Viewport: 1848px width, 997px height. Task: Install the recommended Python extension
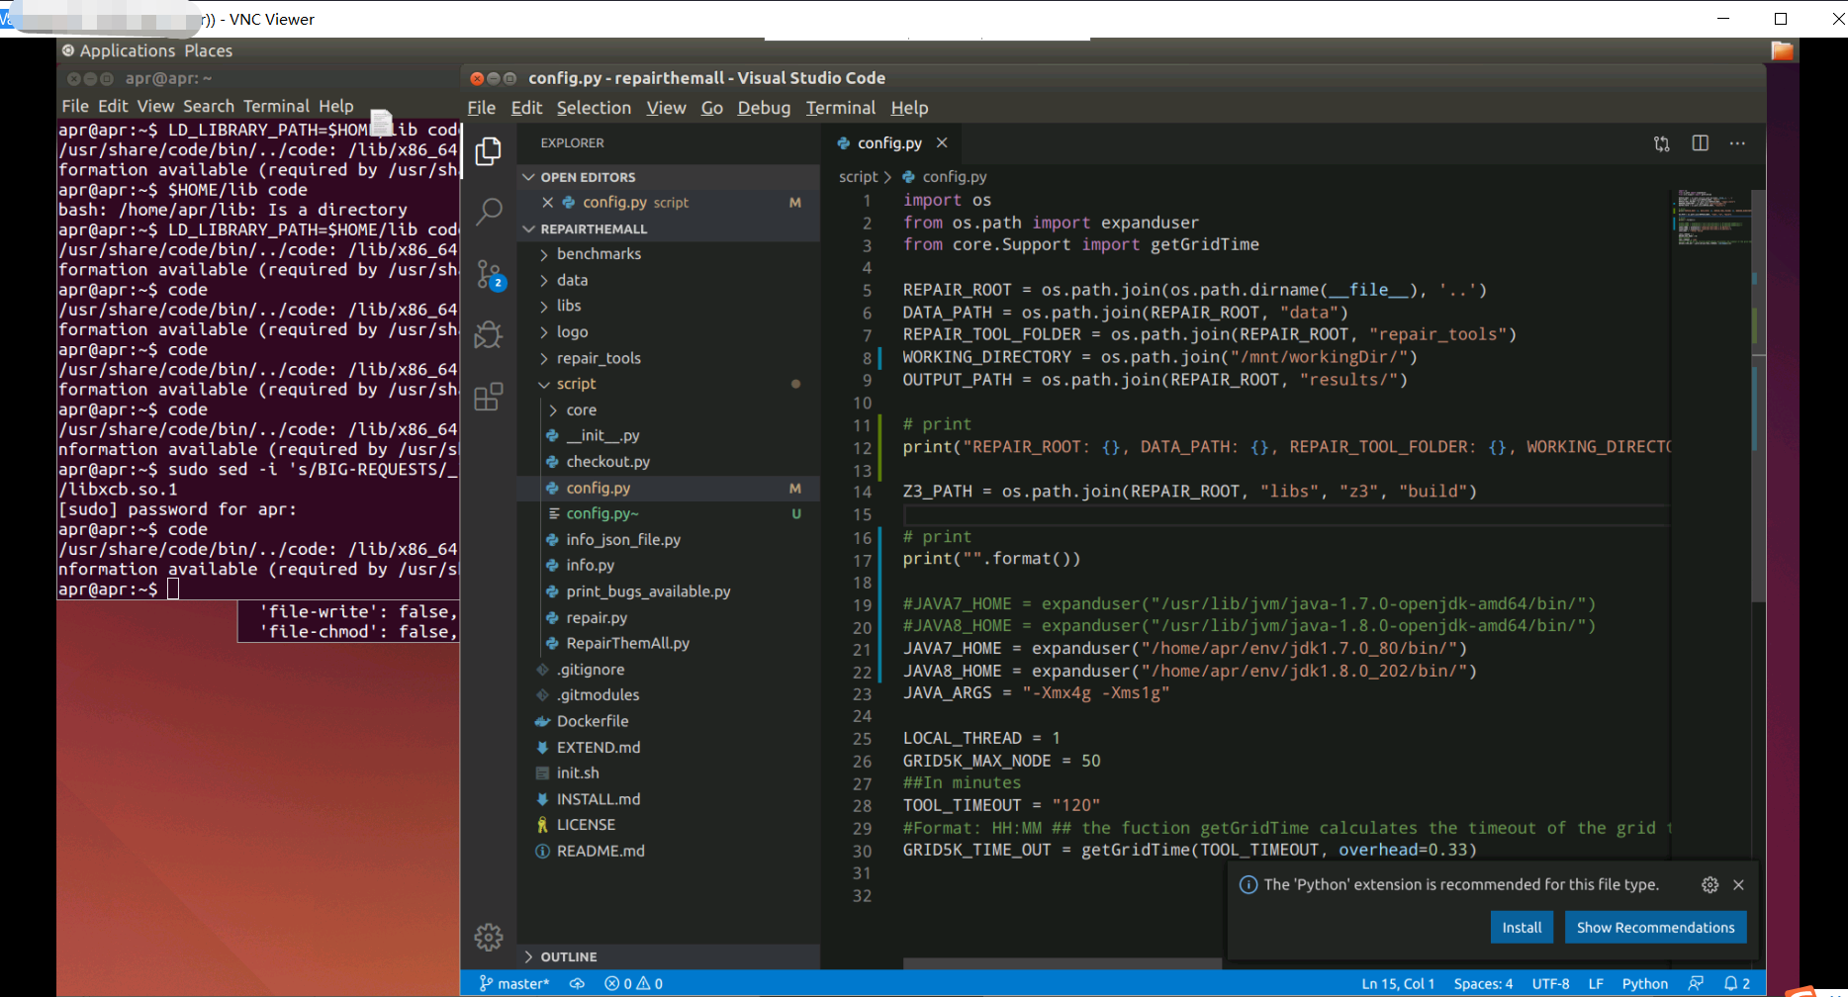1522,927
